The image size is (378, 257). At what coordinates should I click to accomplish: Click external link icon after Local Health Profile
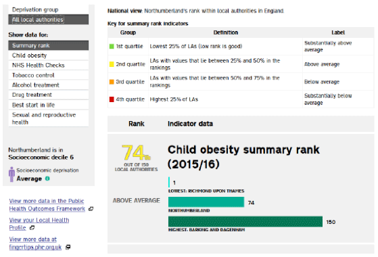[32, 228]
